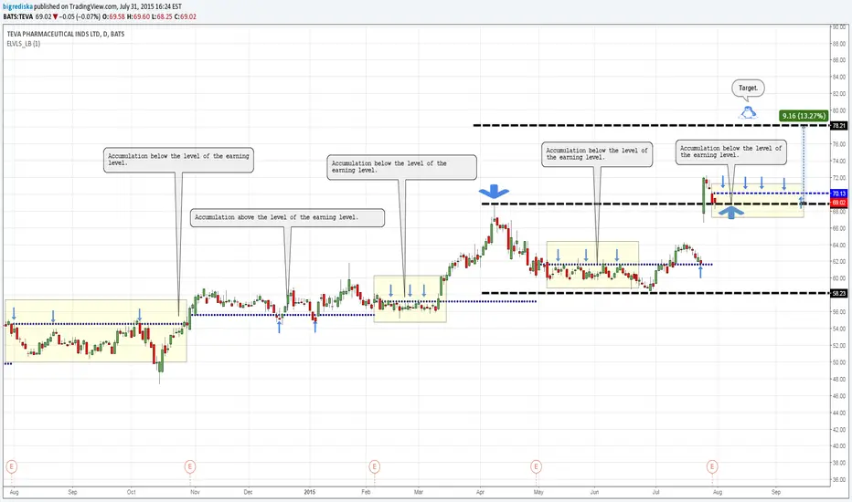Click the 38.00 price scale label
The image size is (852, 502).
838,464
